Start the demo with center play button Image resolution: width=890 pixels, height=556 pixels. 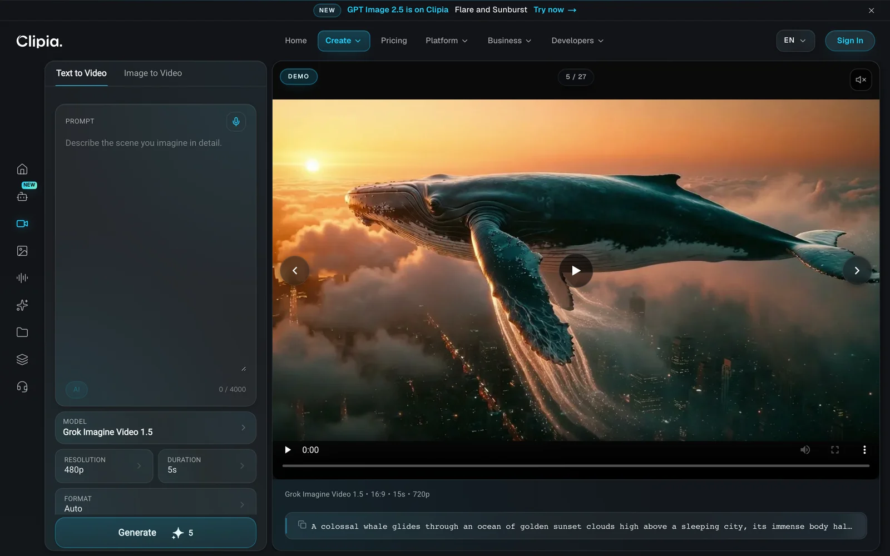[x=576, y=271]
